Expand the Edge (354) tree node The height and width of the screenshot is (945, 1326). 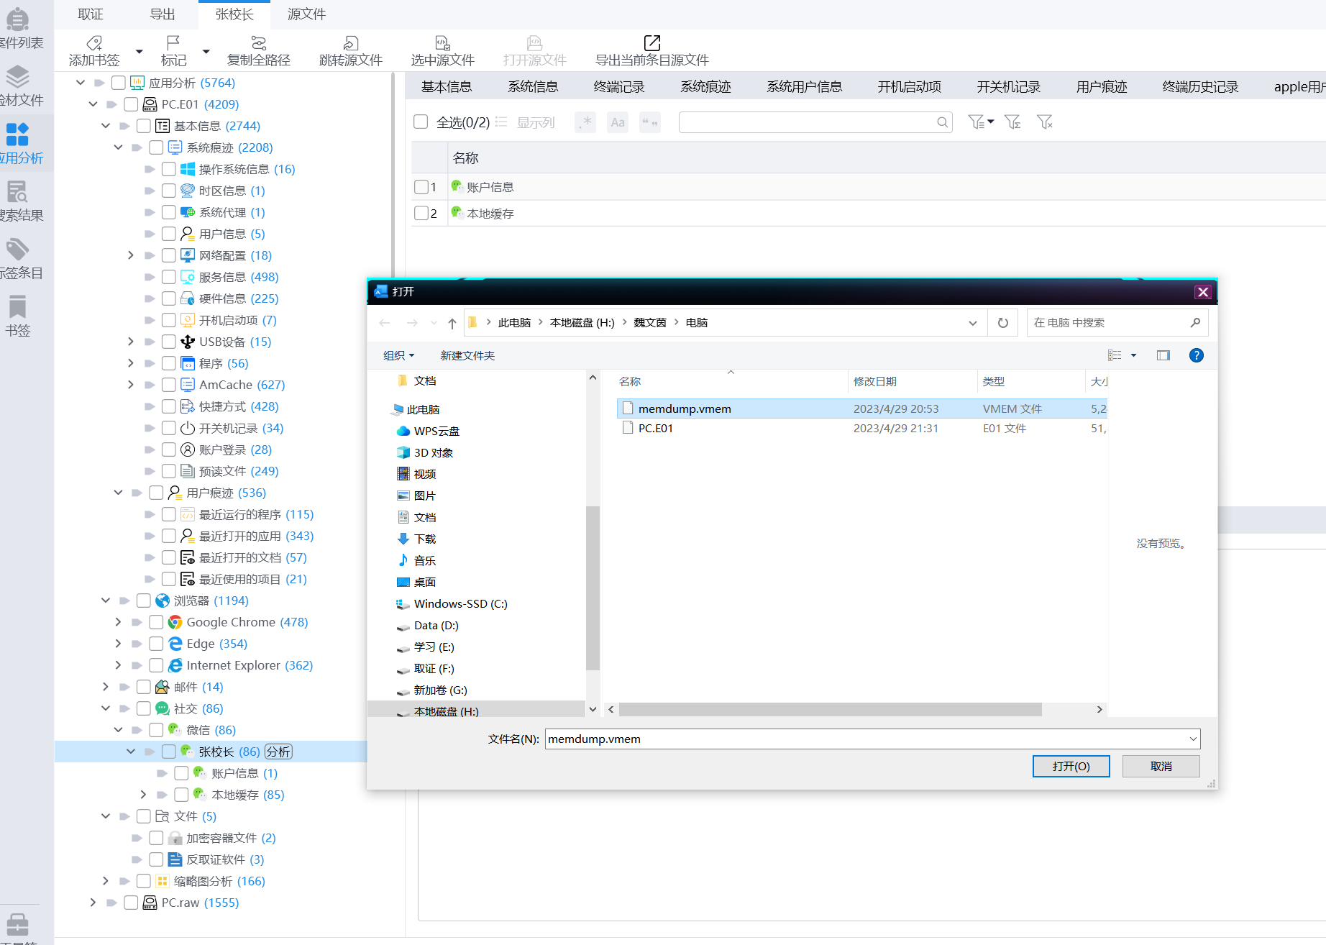(x=118, y=644)
